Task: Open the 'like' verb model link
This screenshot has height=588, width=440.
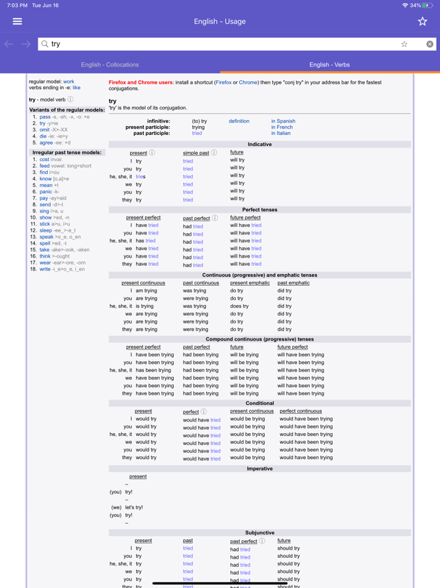Action: [77, 87]
